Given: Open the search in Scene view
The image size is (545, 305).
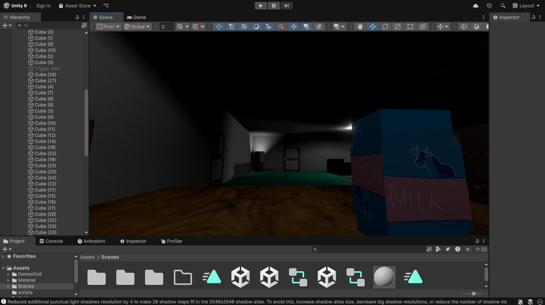Looking at the screenshot, I should click(282, 26).
